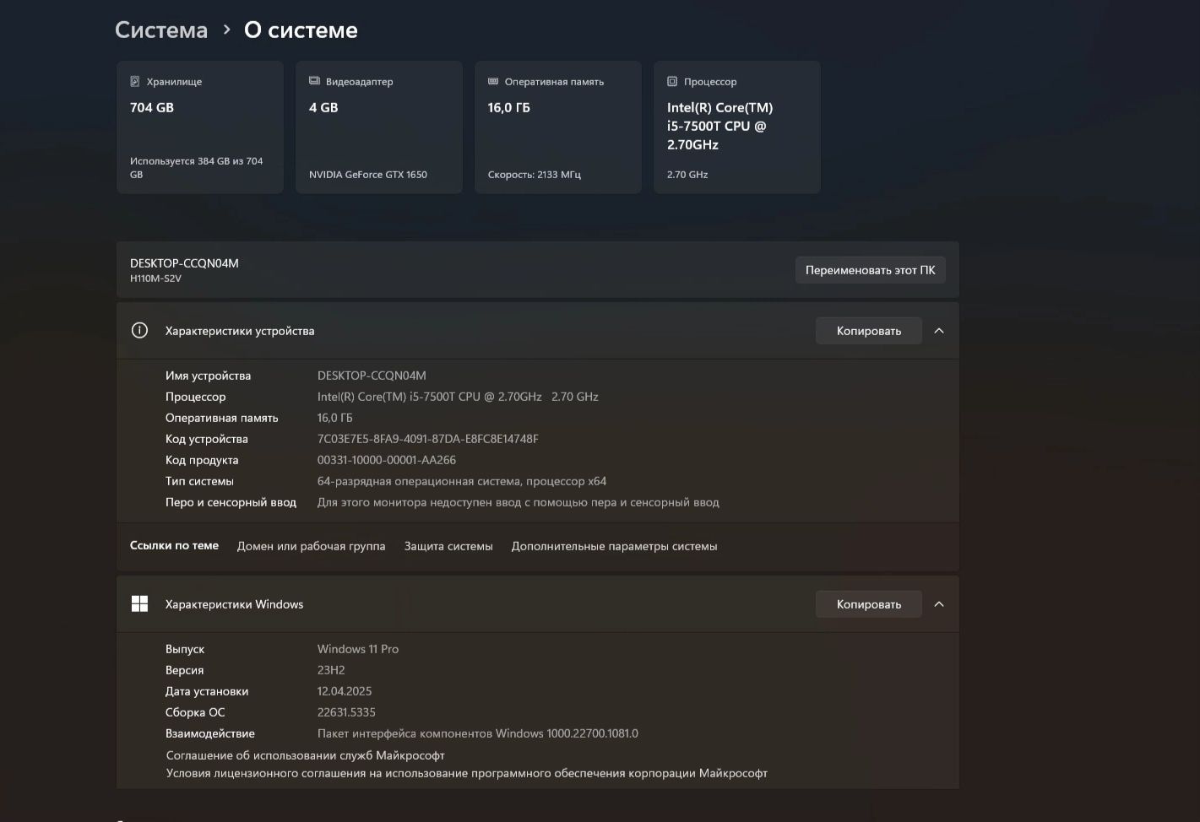This screenshot has width=1200, height=822.
Task: Open the Процессор card
Action: point(737,127)
